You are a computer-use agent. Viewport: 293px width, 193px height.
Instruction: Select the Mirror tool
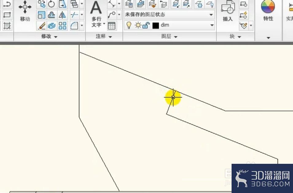(62, 15)
